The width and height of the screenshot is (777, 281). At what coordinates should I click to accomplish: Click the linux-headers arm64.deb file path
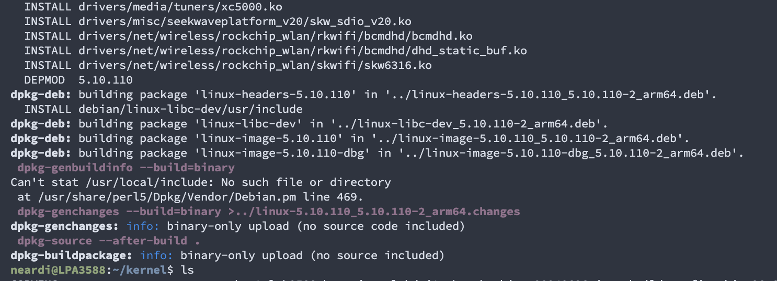pos(549,95)
